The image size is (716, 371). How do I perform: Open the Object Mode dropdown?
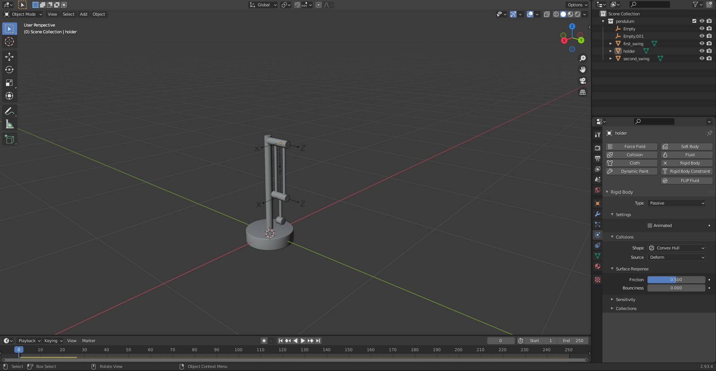pyautogui.click(x=23, y=14)
